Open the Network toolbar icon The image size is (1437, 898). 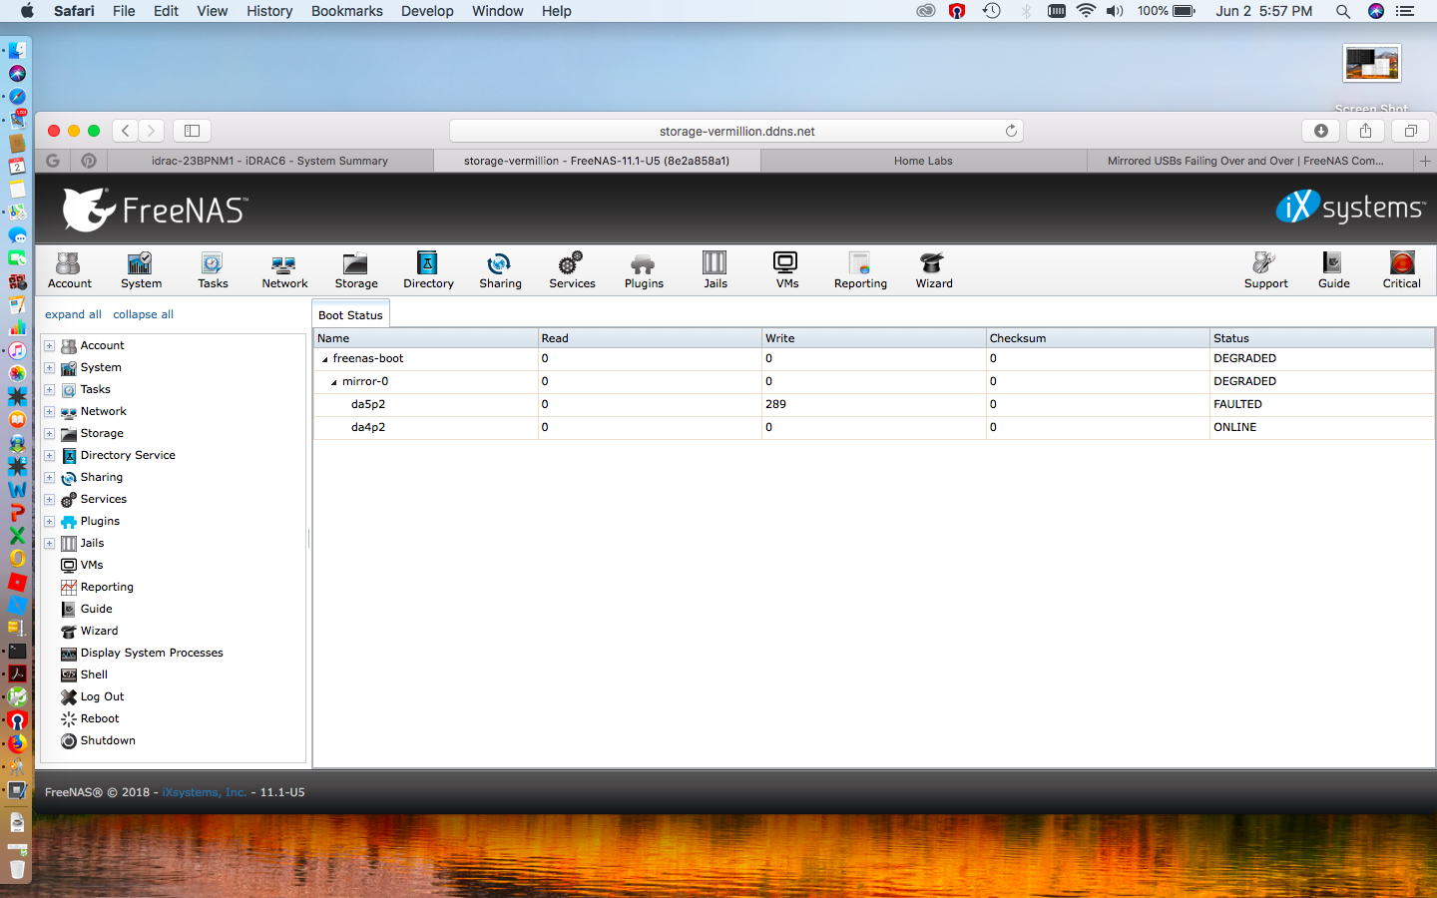[x=284, y=270]
